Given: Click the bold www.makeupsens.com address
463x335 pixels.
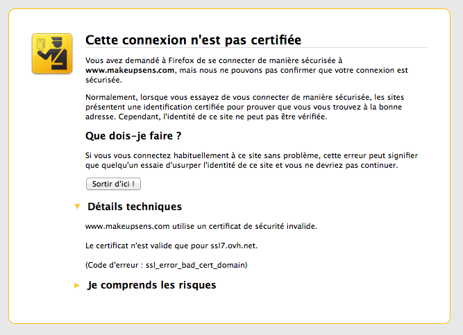Looking at the screenshot, I should (x=130, y=70).
